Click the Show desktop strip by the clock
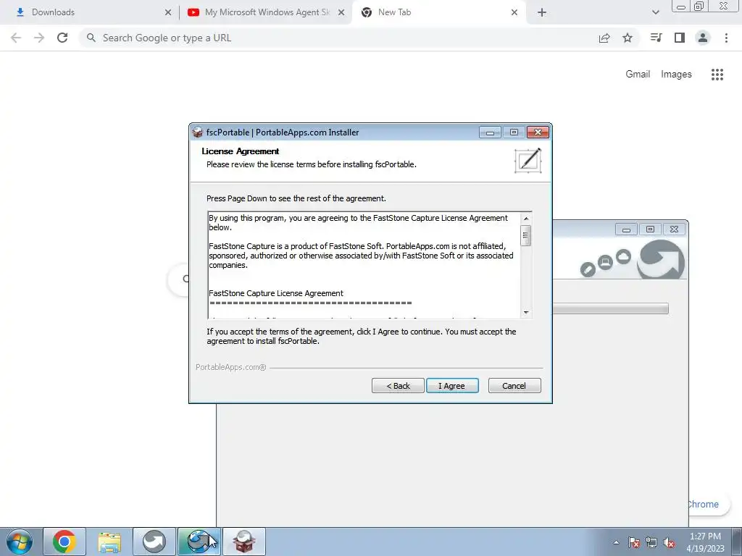The height and width of the screenshot is (556, 742). [737, 542]
